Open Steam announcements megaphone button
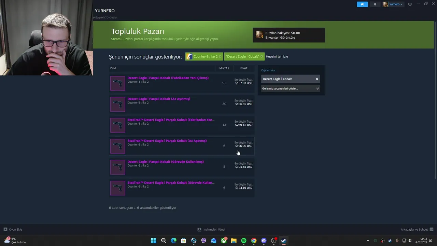Viewport: 437px width, 246px height. pyautogui.click(x=362, y=4)
